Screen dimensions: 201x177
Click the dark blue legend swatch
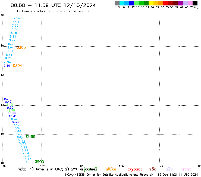pyautogui.click(x=131, y=3)
